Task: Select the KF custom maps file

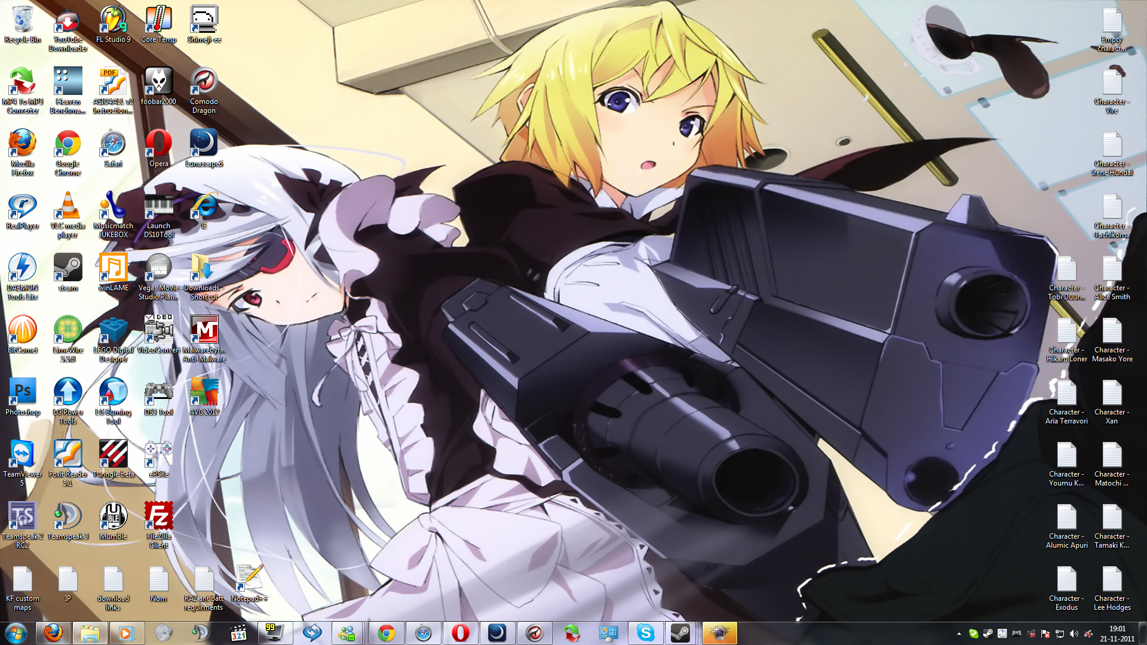Action: pos(23,588)
